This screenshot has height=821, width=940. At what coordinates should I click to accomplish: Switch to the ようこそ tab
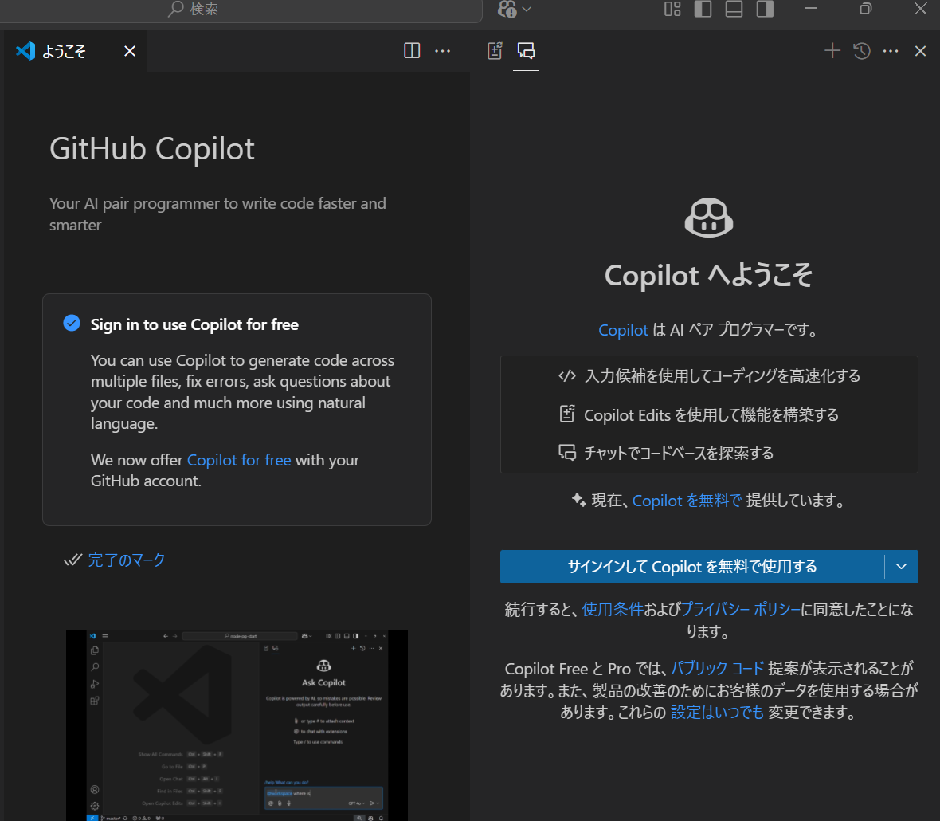click(64, 50)
